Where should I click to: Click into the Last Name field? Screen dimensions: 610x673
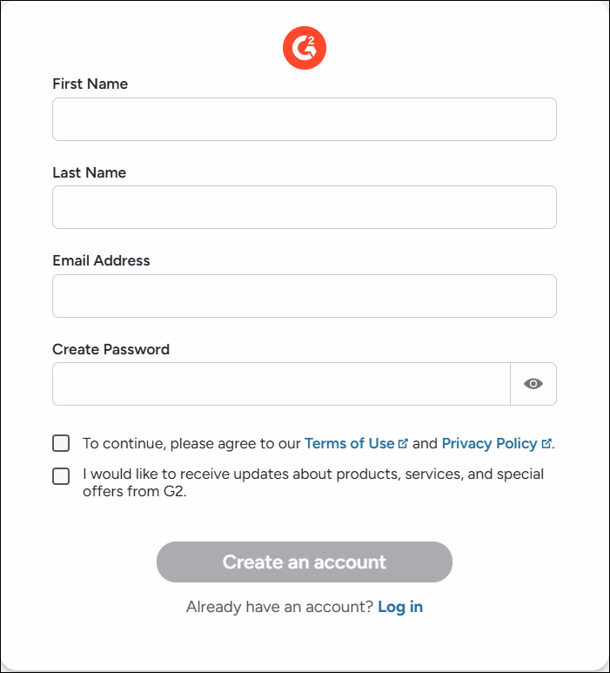click(x=304, y=207)
